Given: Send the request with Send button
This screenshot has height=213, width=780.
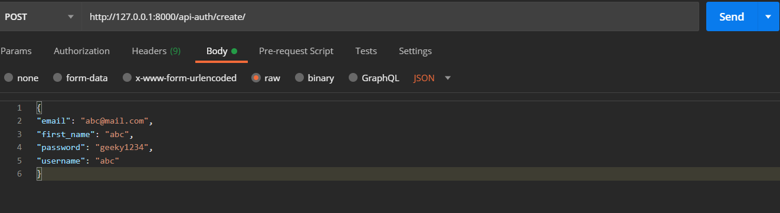Looking at the screenshot, I should [x=732, y=16].
